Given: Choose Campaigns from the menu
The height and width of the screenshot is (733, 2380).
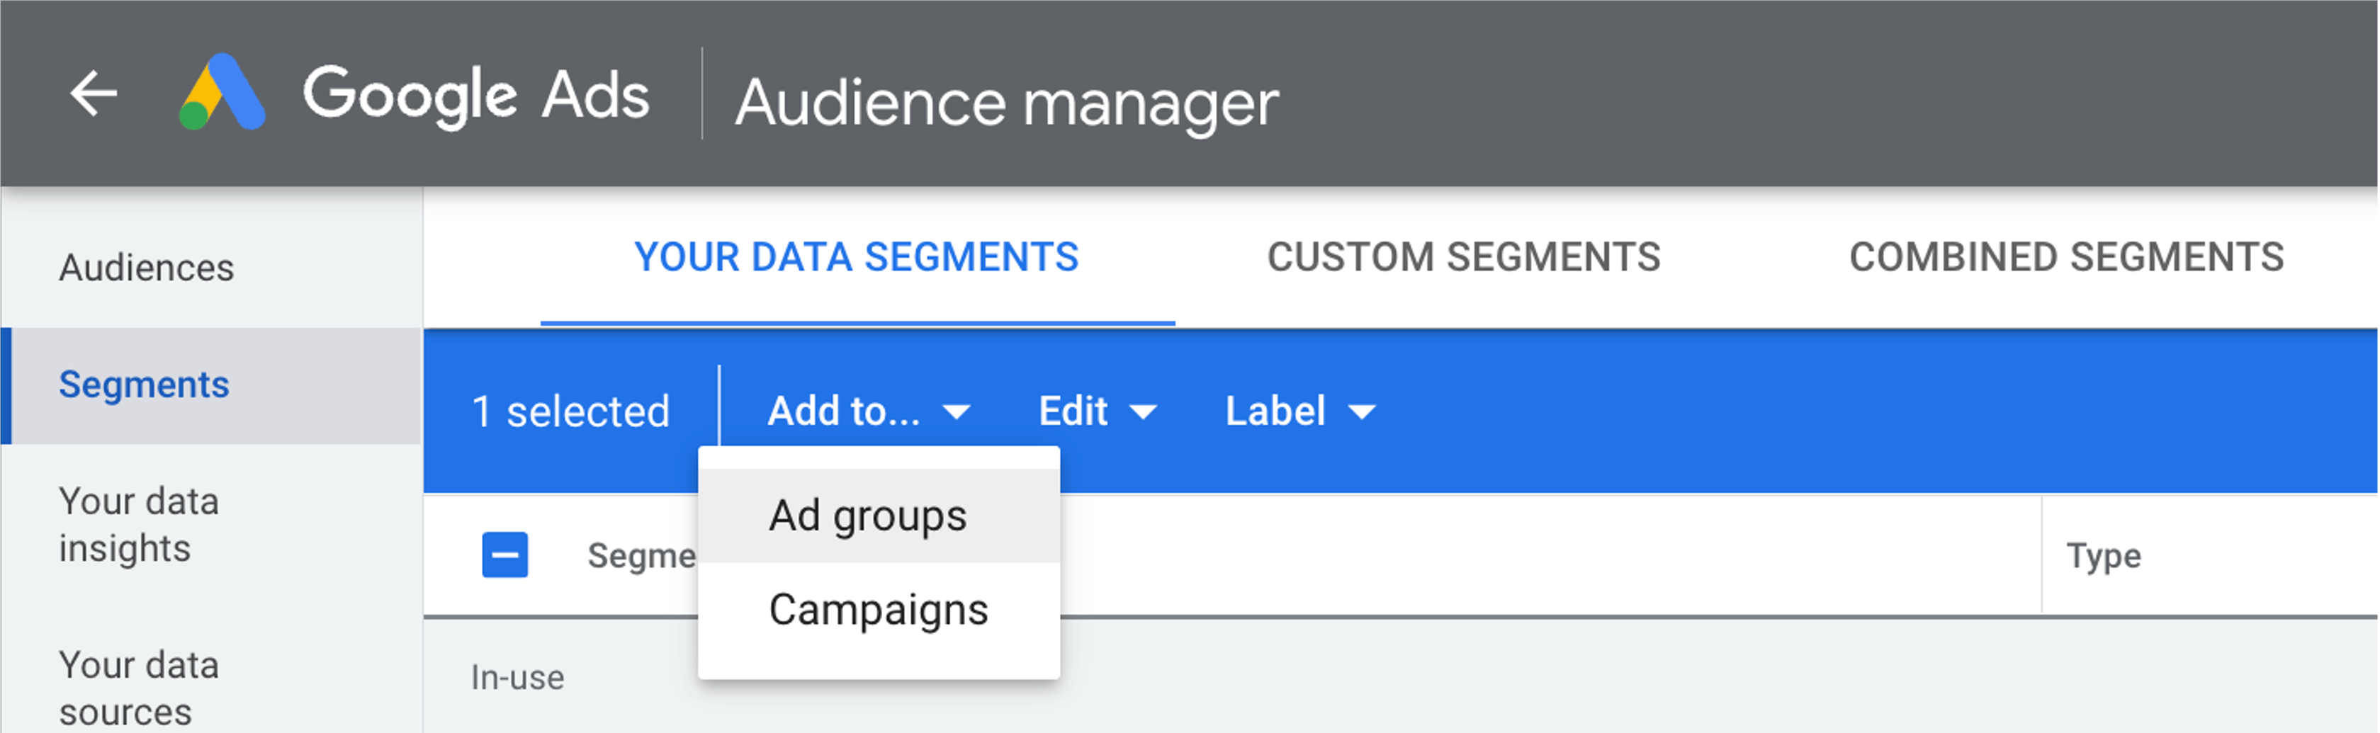Looking at the screenshot, I should [x=879, y=609].
